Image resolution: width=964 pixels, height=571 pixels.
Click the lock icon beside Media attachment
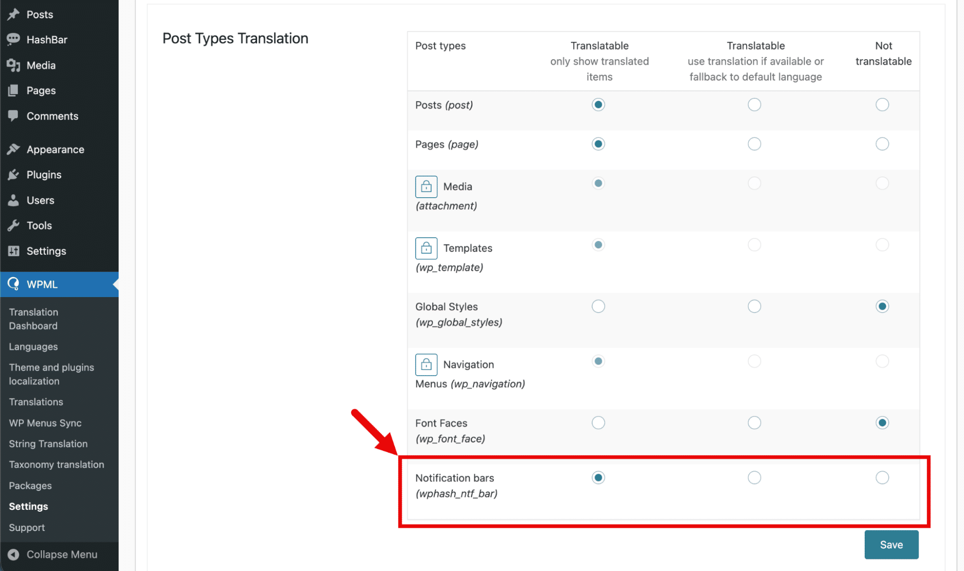[426, 187]
